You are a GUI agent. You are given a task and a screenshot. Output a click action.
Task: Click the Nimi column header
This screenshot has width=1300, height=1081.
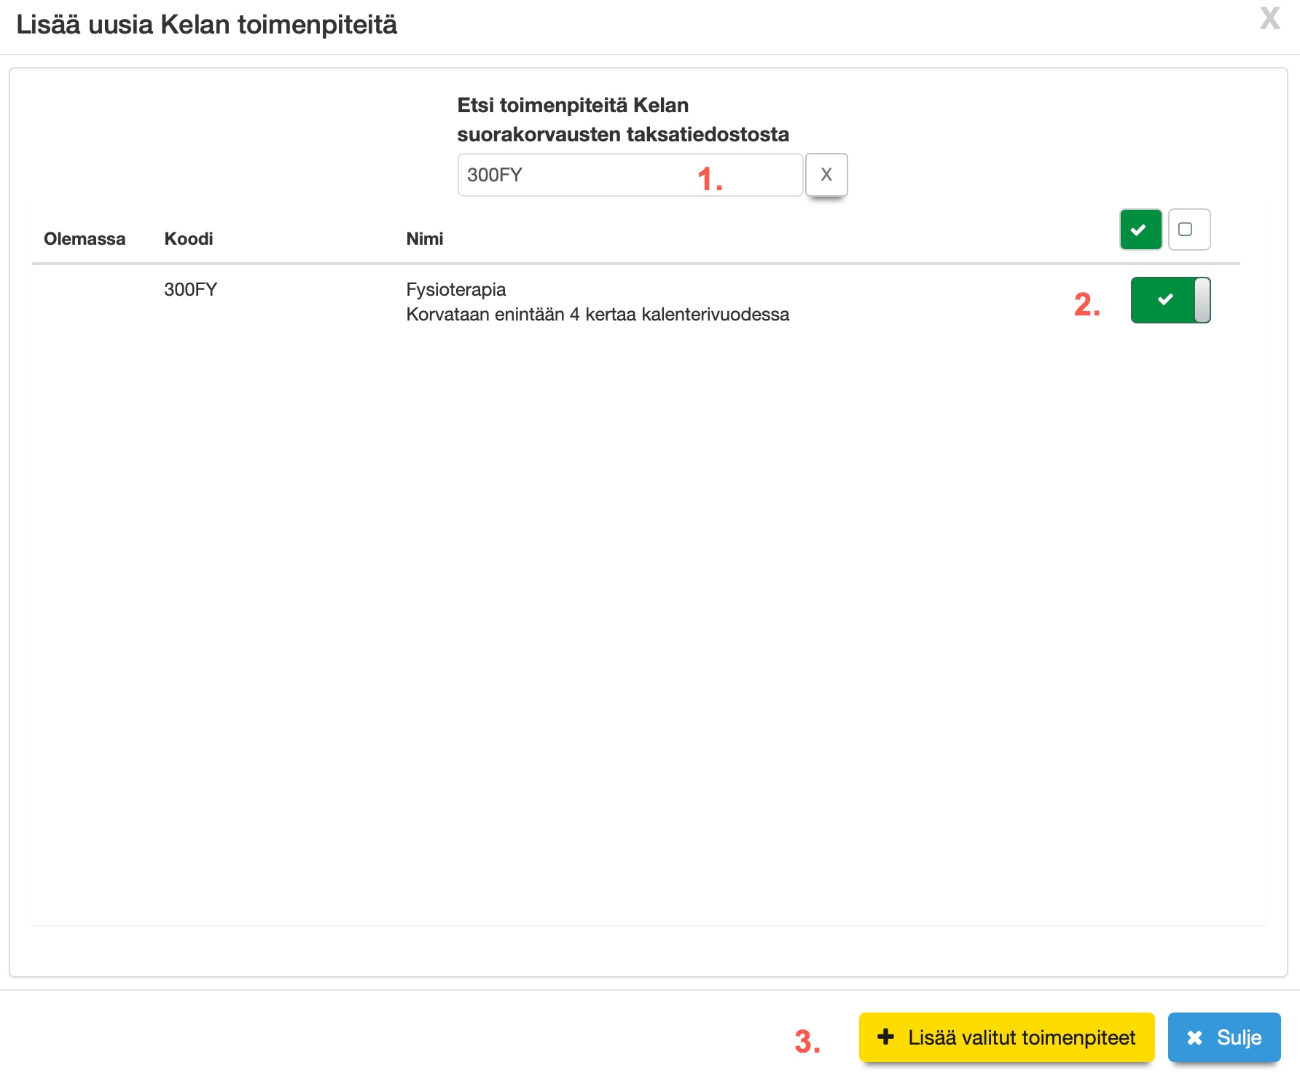coord(425,239)
